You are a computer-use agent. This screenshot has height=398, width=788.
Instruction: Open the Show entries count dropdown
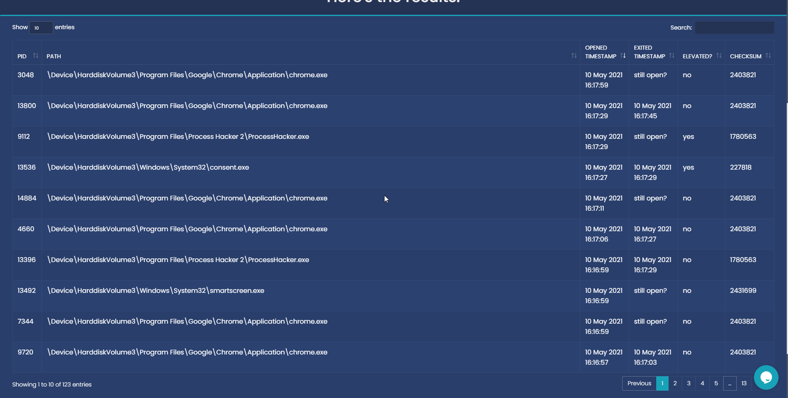[x=41, y=28]
